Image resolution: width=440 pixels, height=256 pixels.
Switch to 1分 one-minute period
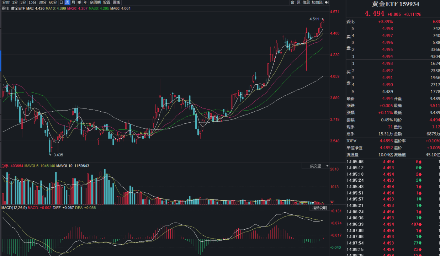pos(15,2)
